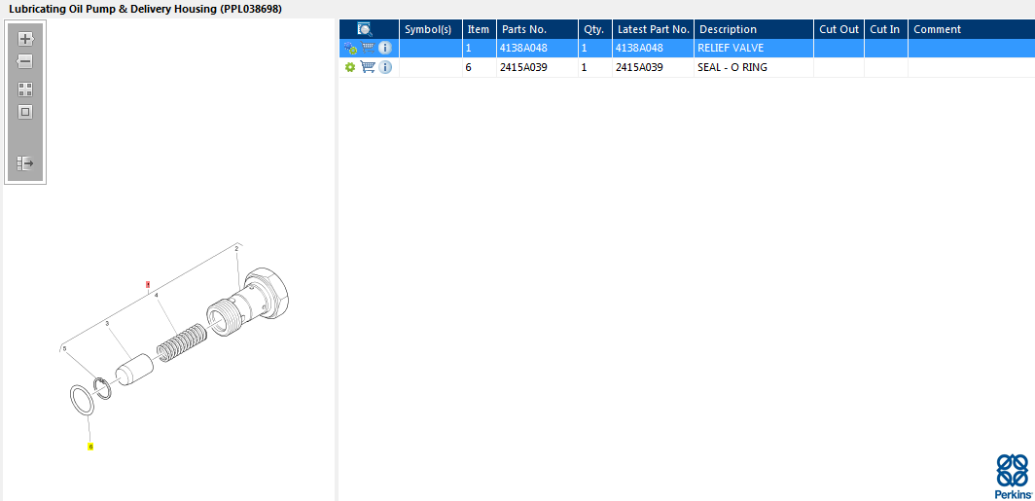
Task: Click callout 2 on the diagram
Action: tap(237, 248)
